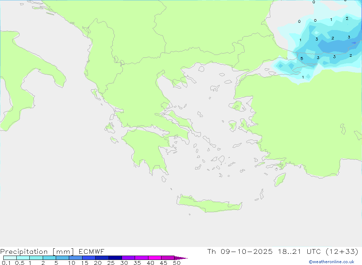Screen dimensions: 362x265
Task: Open the weatheronline.co.uk copyright link
Action: click(x=332, y=262)
